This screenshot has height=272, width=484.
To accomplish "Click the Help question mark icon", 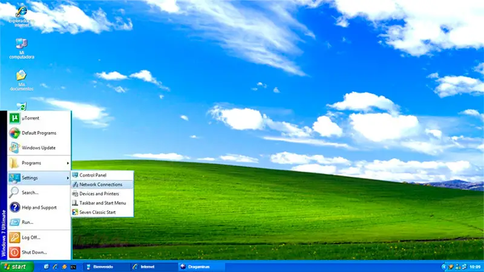I will [15, 207].
